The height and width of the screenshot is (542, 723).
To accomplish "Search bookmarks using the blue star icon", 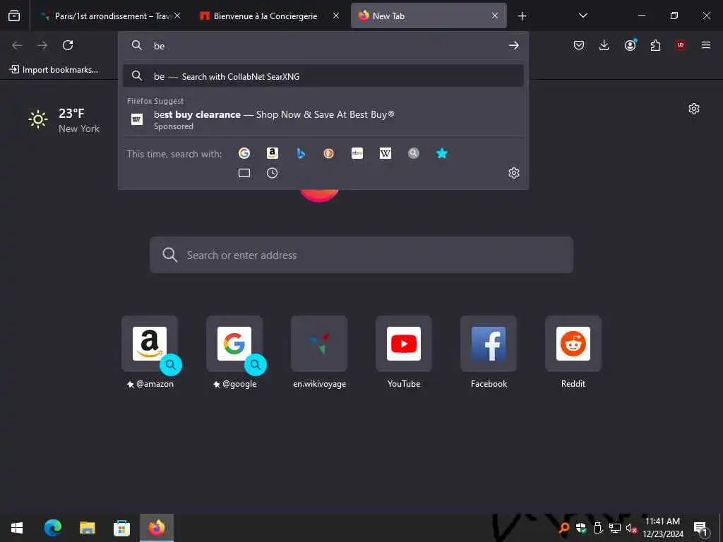I will pyautogui.click(x=442, y=153).
